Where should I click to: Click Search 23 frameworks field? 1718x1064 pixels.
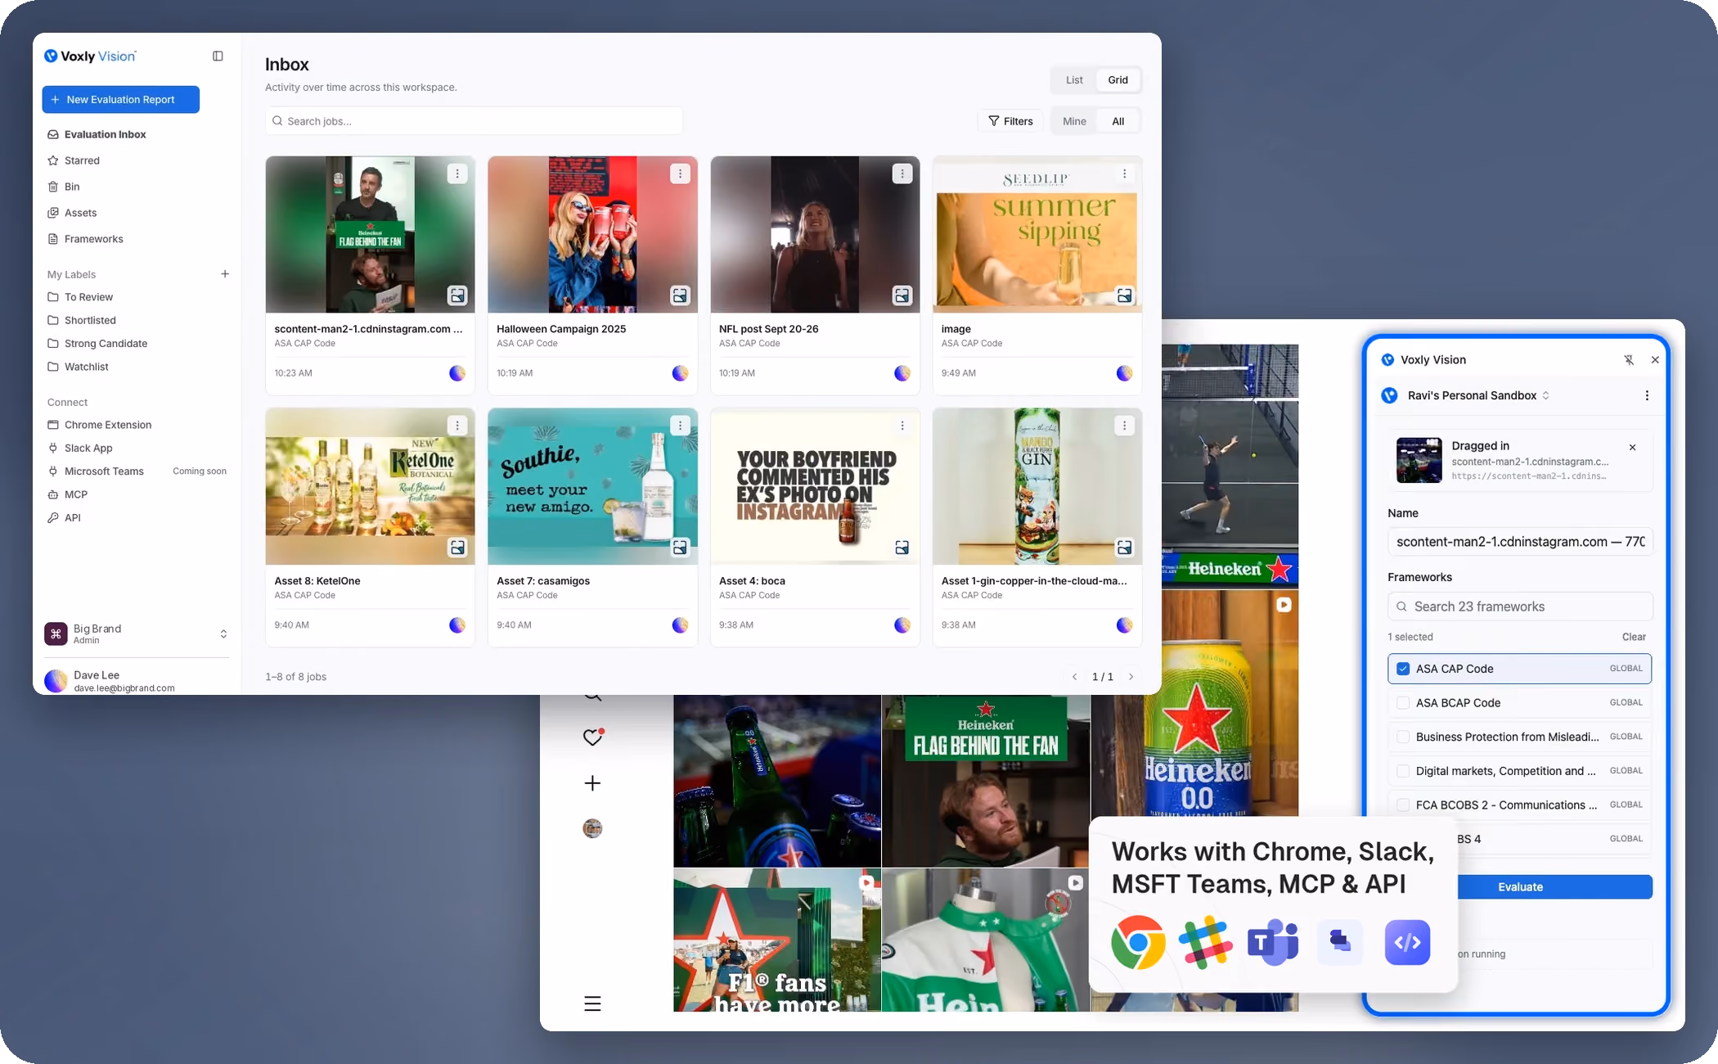coord(1520,606)
